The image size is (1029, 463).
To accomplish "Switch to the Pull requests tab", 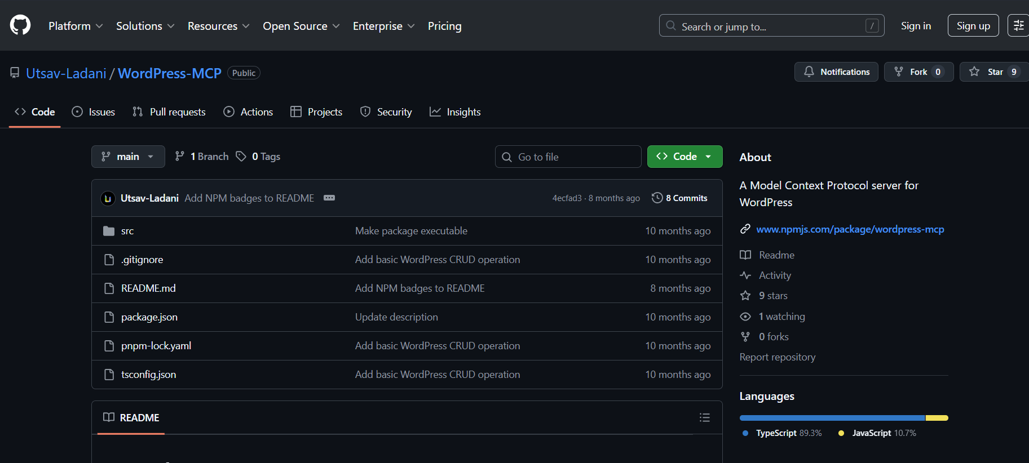I will click(169, 112).
